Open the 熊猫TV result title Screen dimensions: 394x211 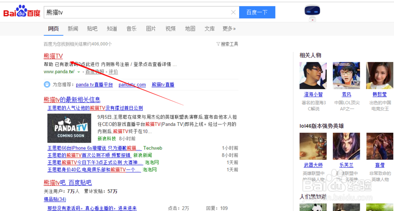53,56
